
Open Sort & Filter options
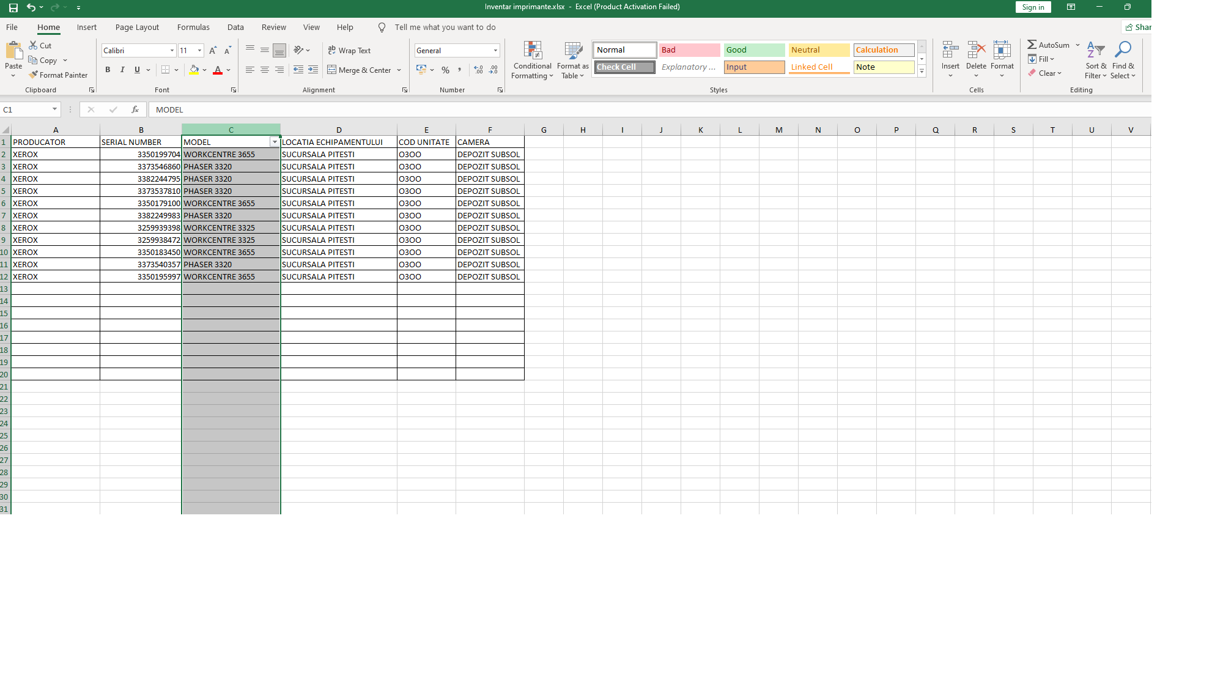(x=1095, y=59)
